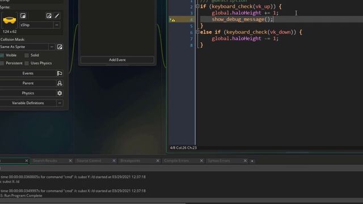Click the global.haloHeight += 1; code line

point(245,13)
